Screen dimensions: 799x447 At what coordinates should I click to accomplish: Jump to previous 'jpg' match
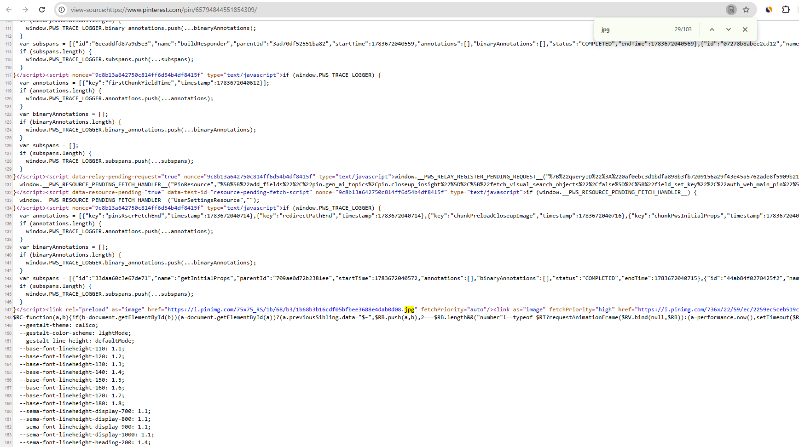coord(712,29)
